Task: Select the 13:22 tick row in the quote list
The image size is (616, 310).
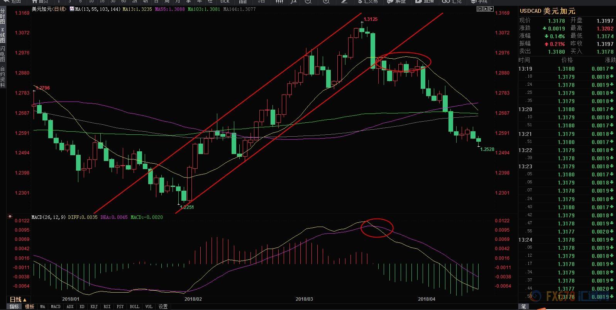Action: [x=567, y=150]
